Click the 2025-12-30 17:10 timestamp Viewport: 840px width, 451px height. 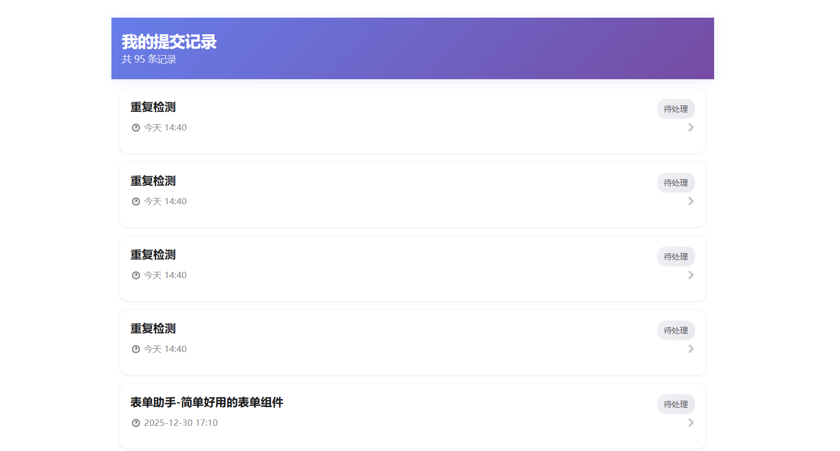[181, 423]
